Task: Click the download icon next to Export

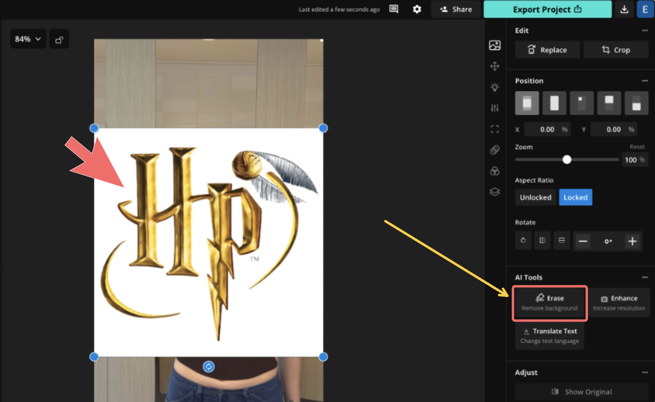Action: pos(624,9)
